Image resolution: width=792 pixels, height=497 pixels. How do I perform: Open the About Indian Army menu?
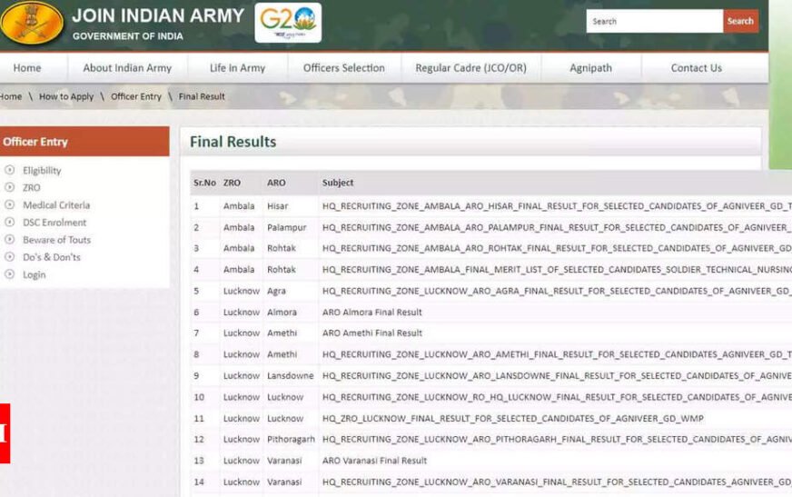point(127,67)
